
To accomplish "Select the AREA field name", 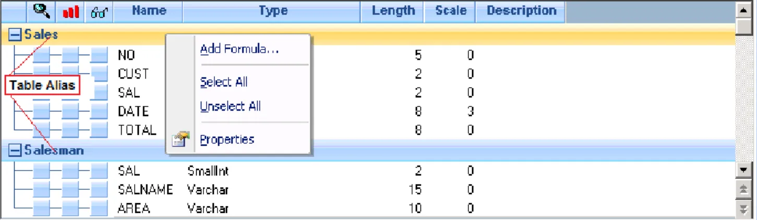I will click(134, 208).
